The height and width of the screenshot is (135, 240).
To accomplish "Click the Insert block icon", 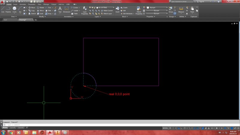I will click(117, 9).
